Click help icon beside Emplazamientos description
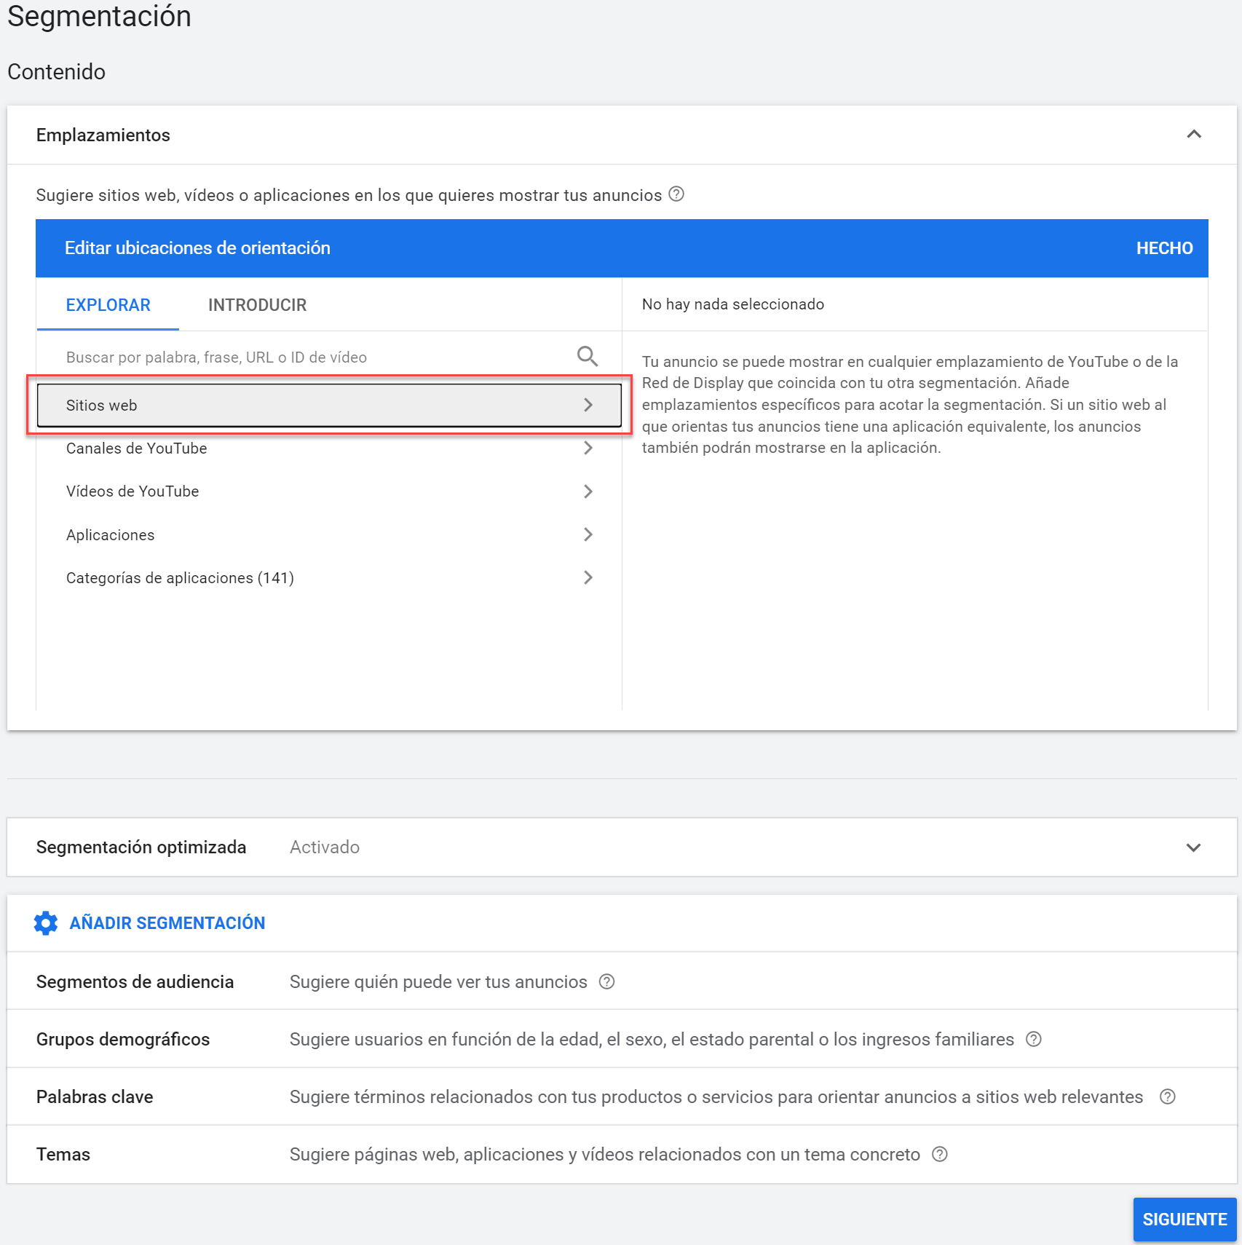 point(676,194)
